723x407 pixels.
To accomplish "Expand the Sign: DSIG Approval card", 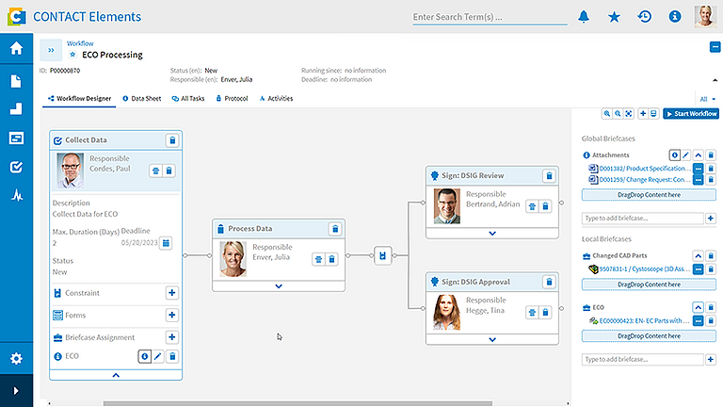I will point(492,339).
